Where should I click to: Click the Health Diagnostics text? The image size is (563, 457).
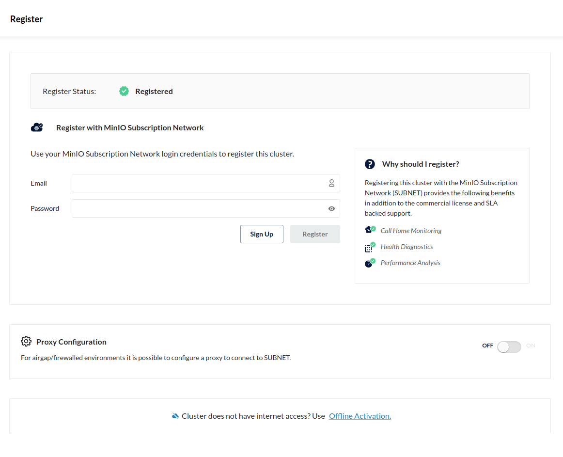coord(407,247)
